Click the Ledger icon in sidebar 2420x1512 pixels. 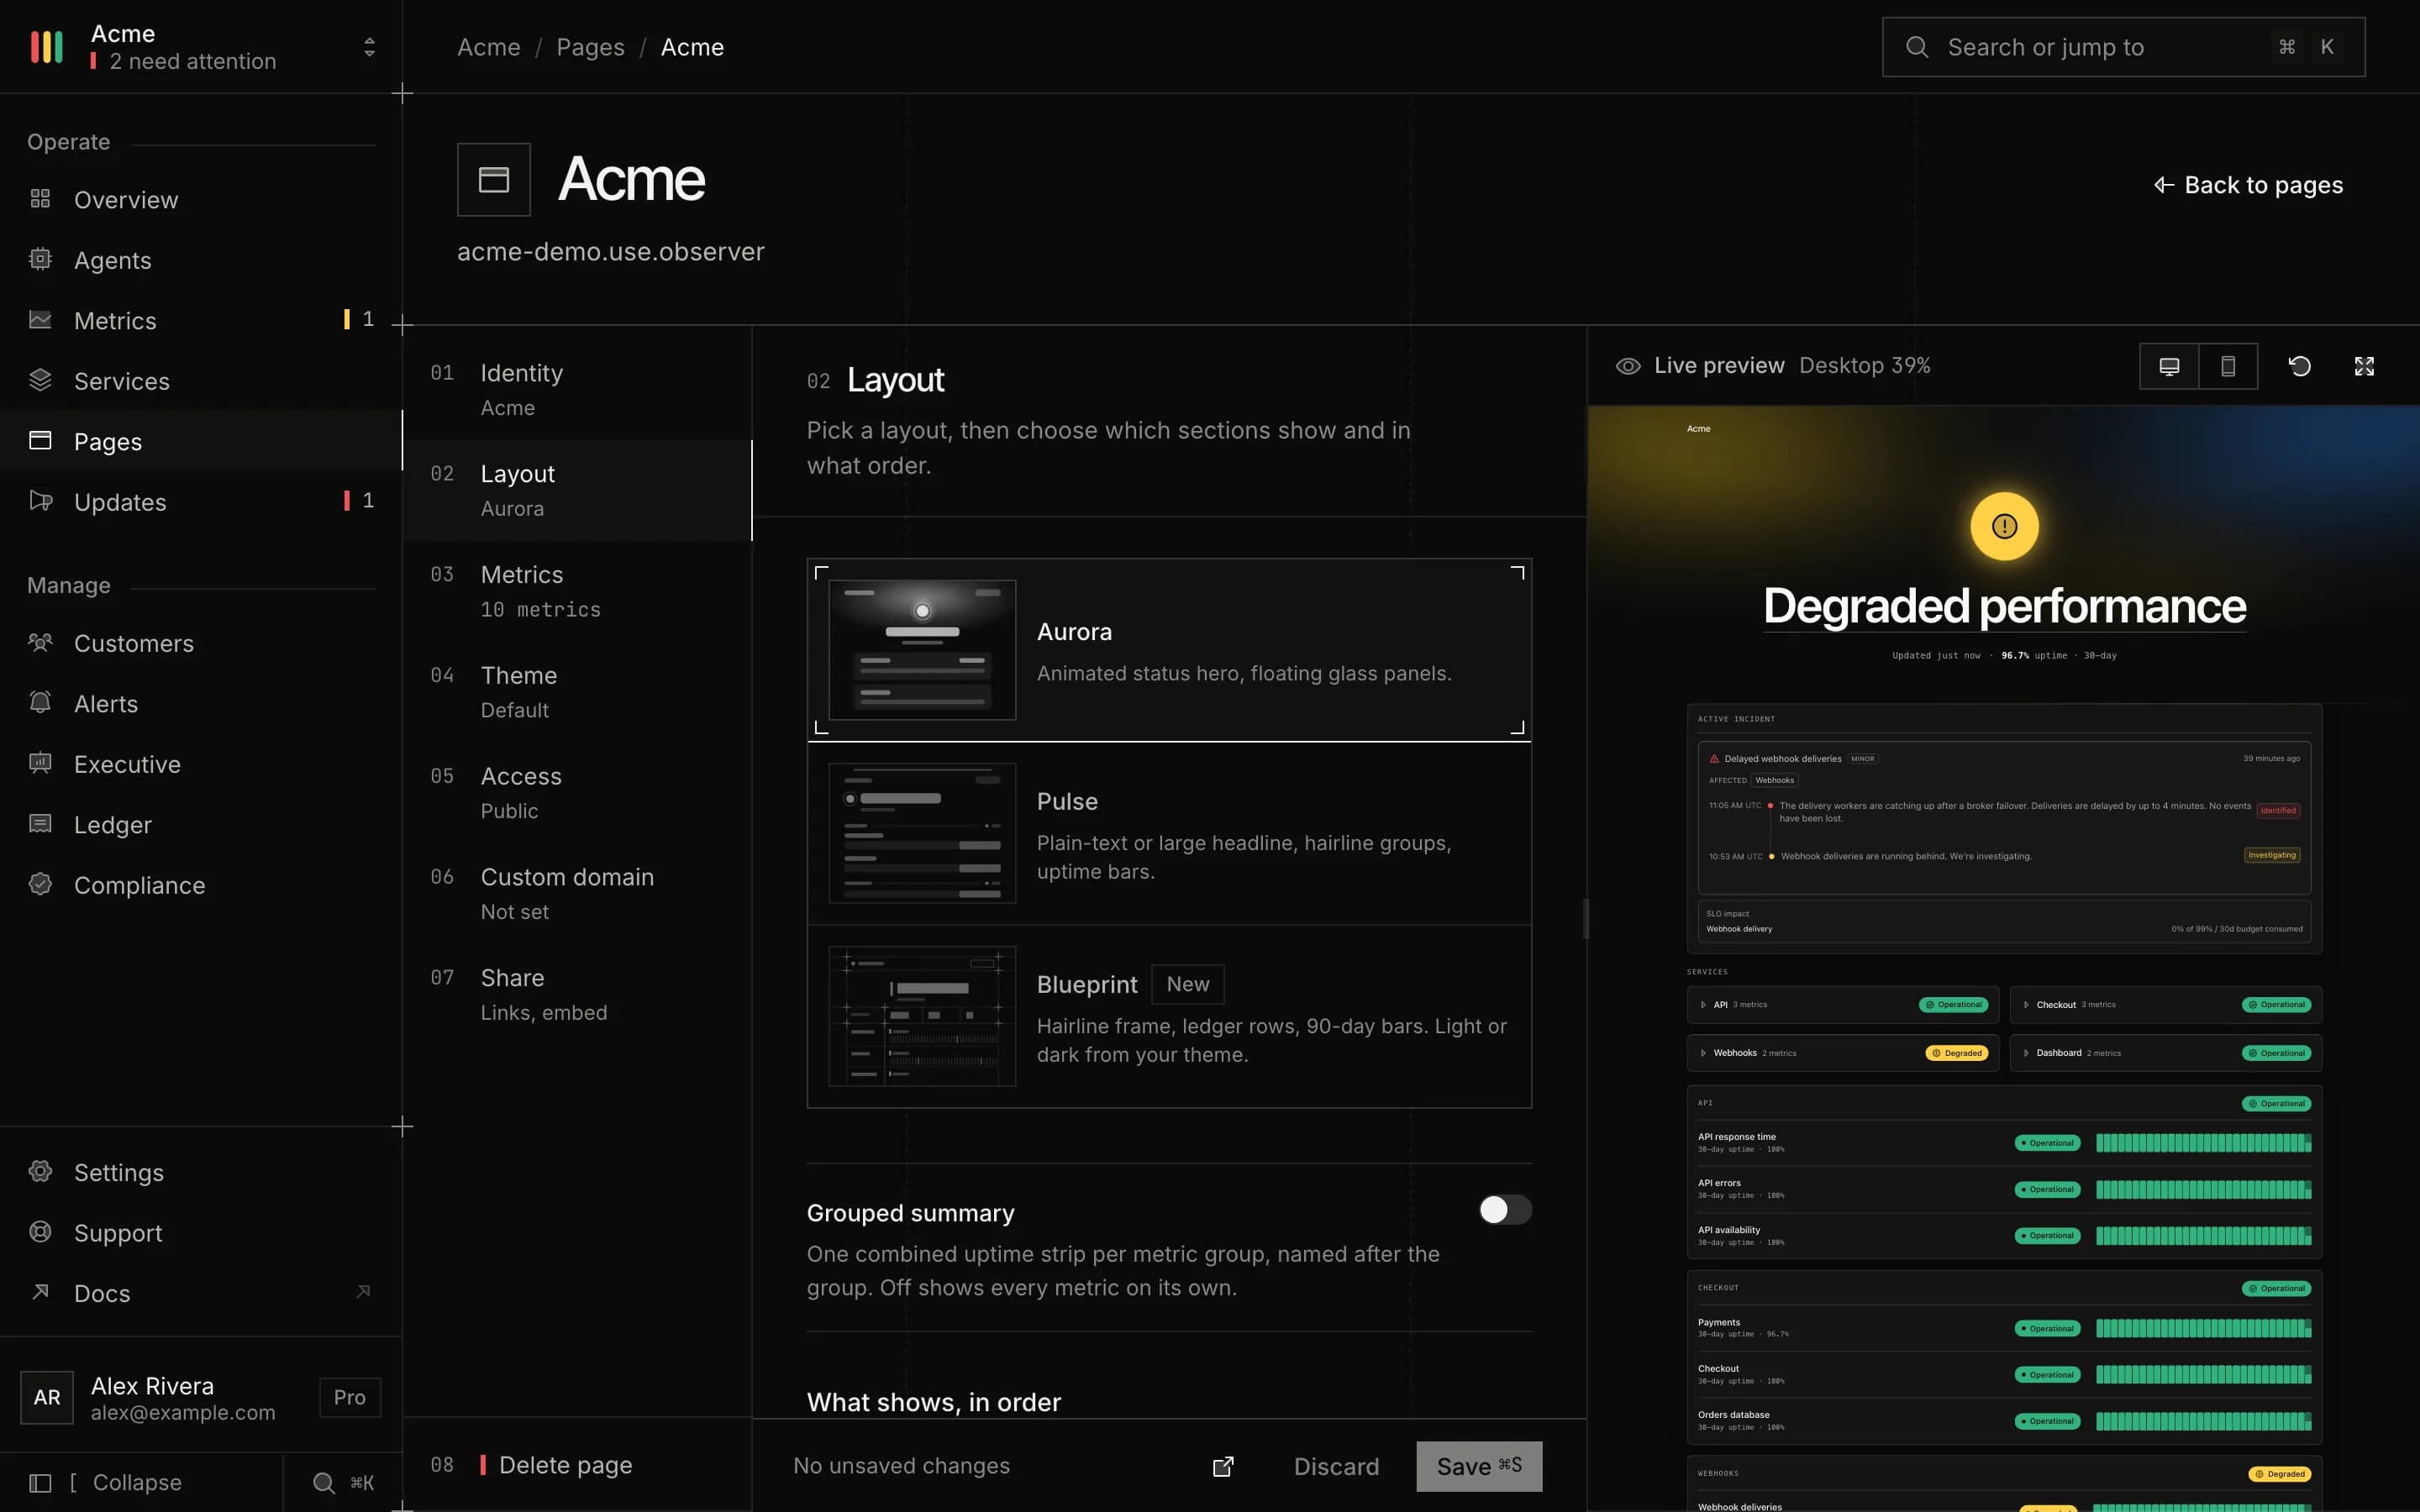[40, 824]
